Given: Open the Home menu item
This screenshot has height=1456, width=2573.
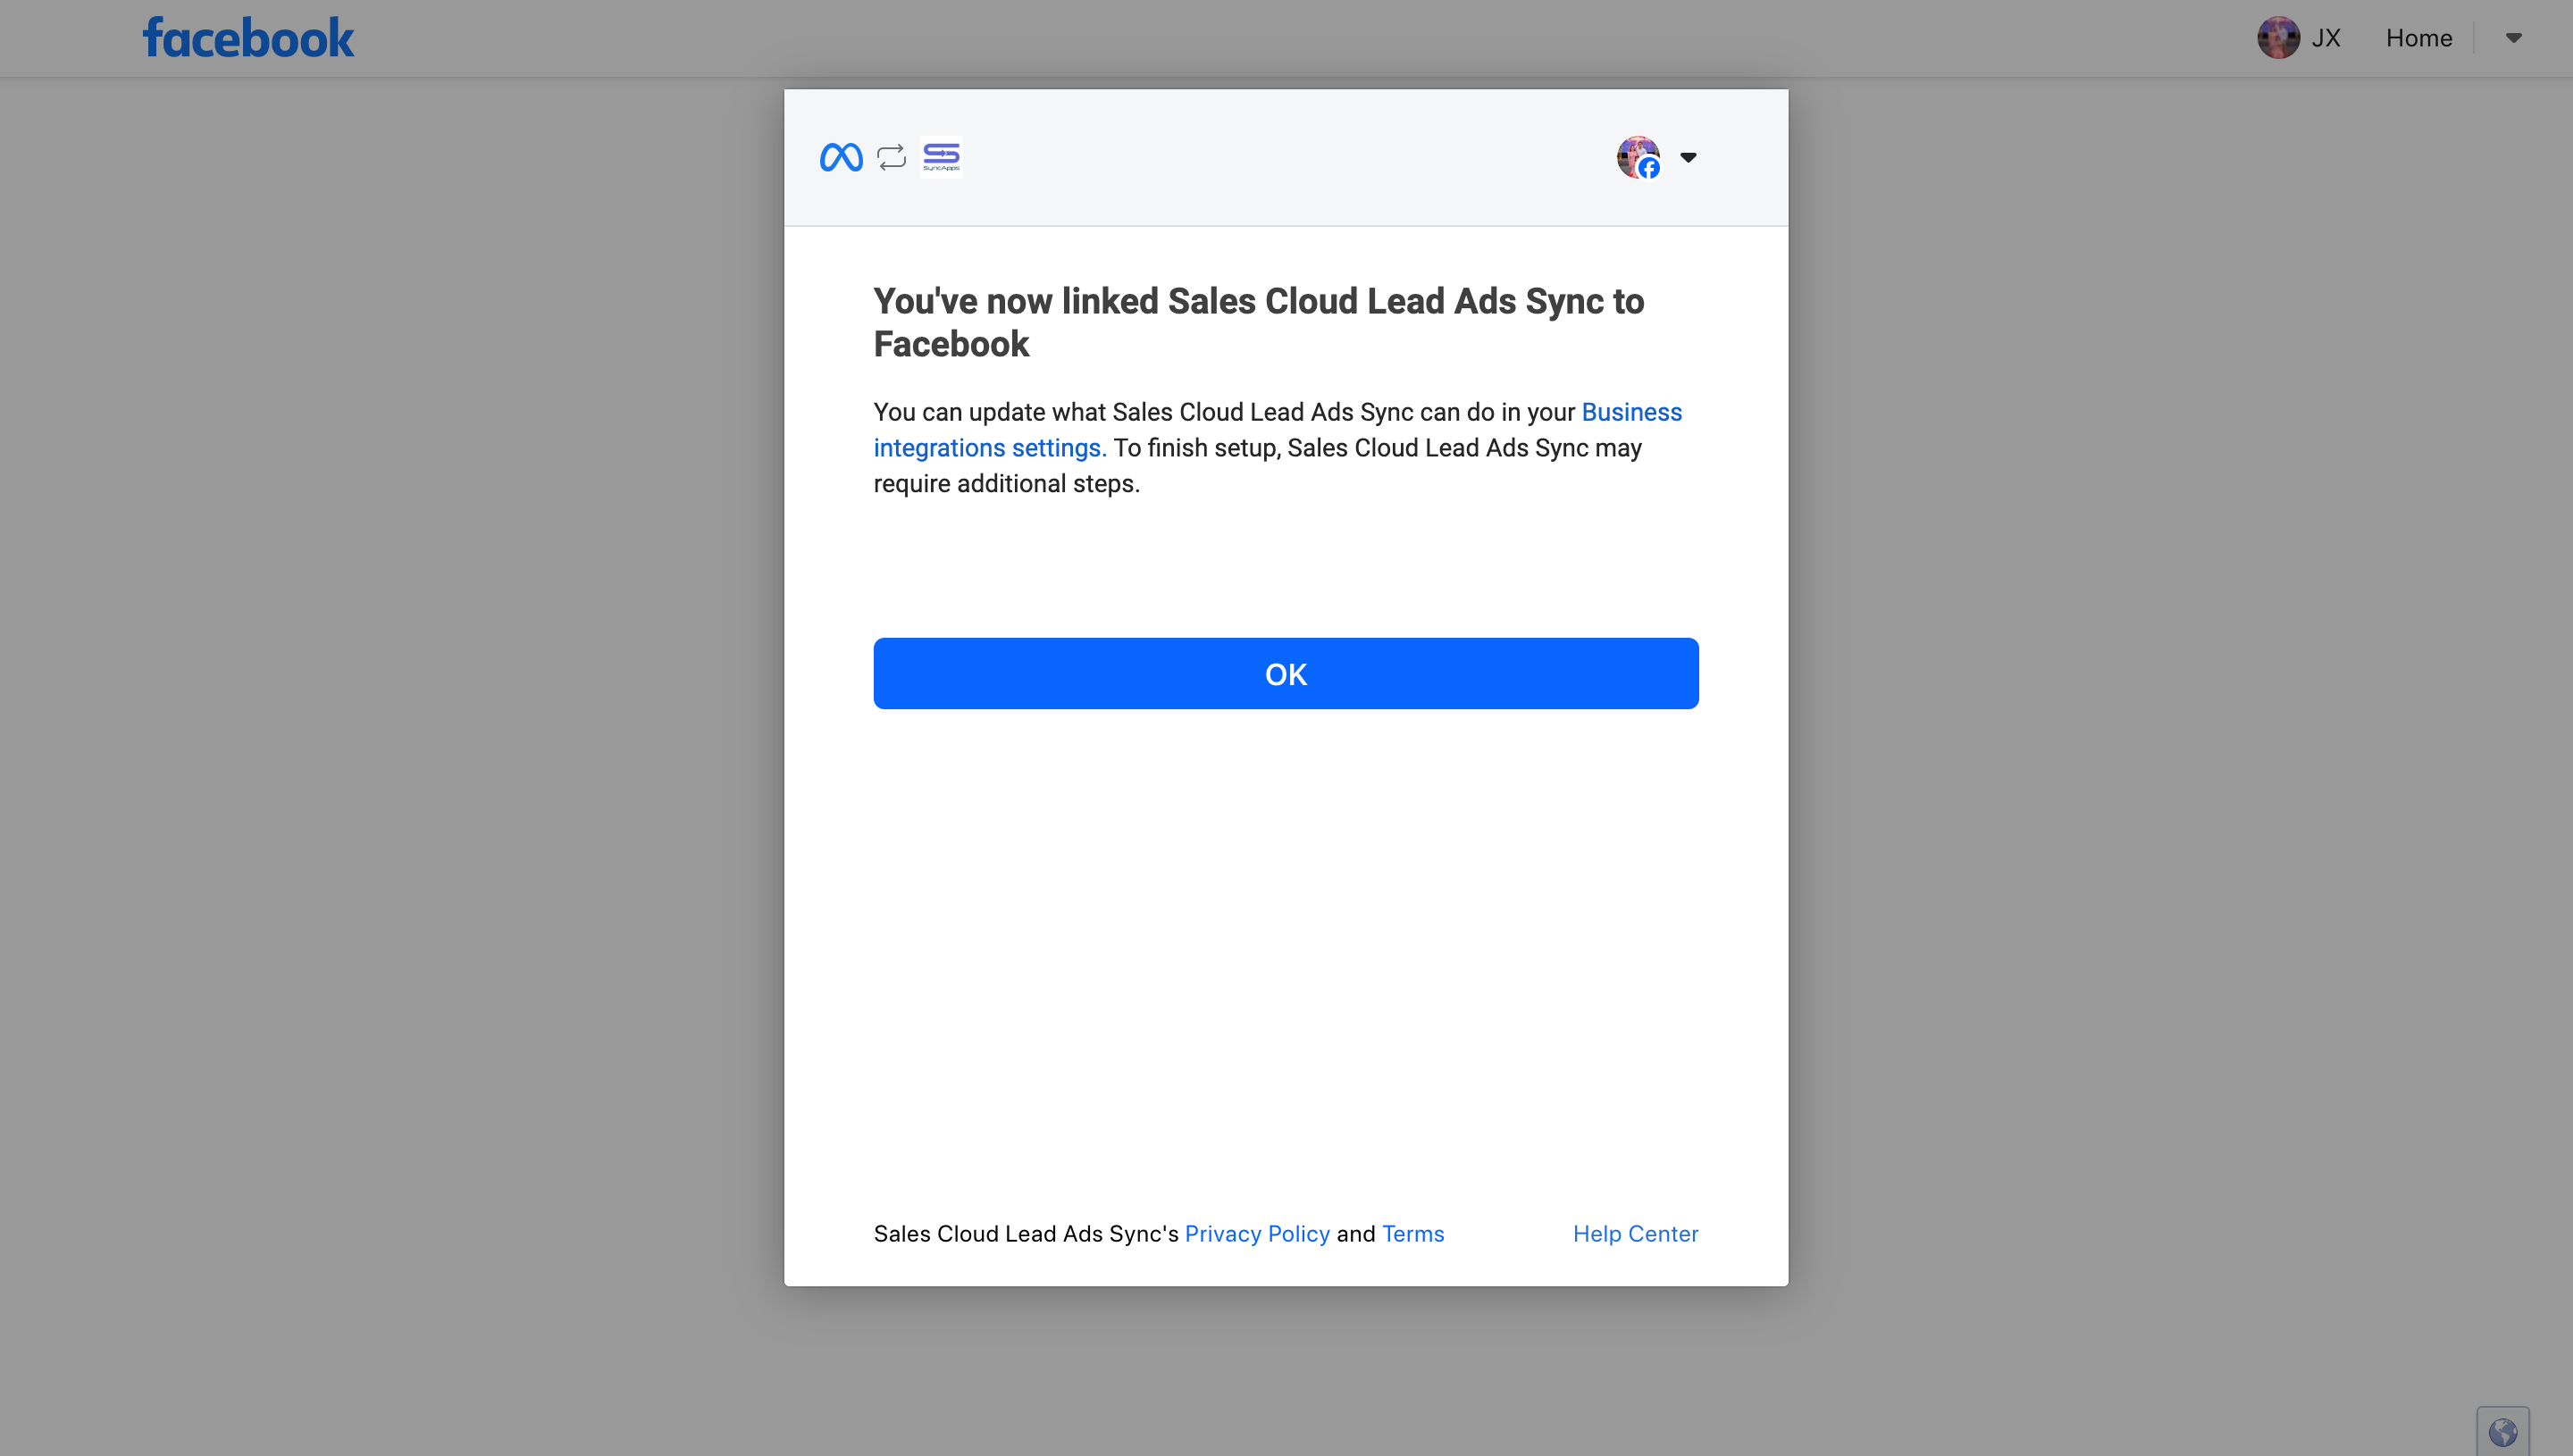Looking at the screenshot, I should (x=2419, y=38).
